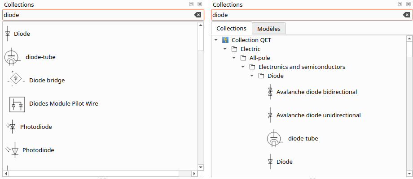This screenshot has width=413, height=179.
Task: Click the left list vertical scrollbar up arrow
Action: [x=201, y=25]
